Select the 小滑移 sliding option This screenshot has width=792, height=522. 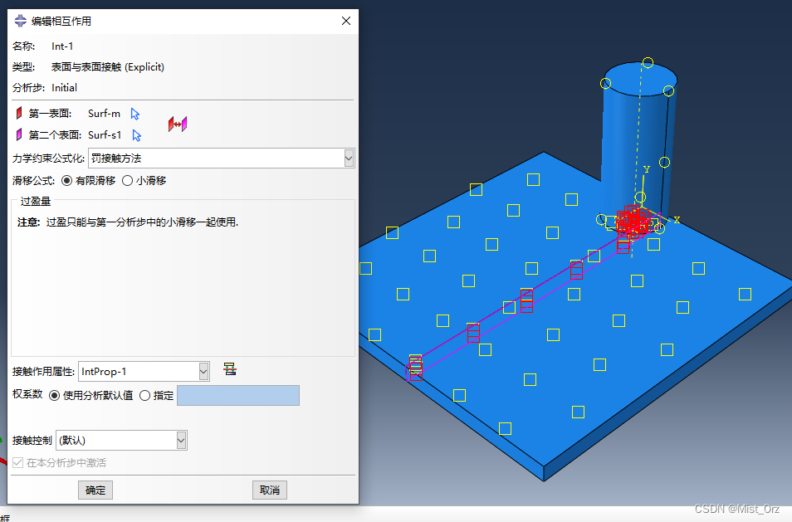pos(128,180)
